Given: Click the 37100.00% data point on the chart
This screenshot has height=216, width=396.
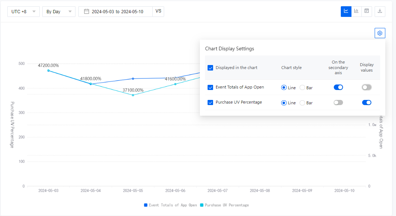Looking at the screenshot, I should tap(133, 95).
